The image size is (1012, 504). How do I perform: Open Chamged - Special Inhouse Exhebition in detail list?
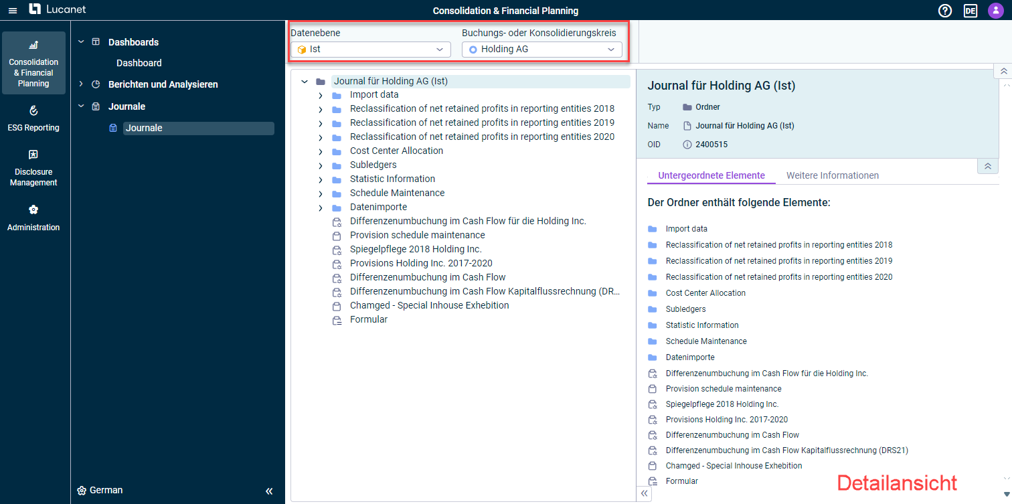click(x=734, y=466)
